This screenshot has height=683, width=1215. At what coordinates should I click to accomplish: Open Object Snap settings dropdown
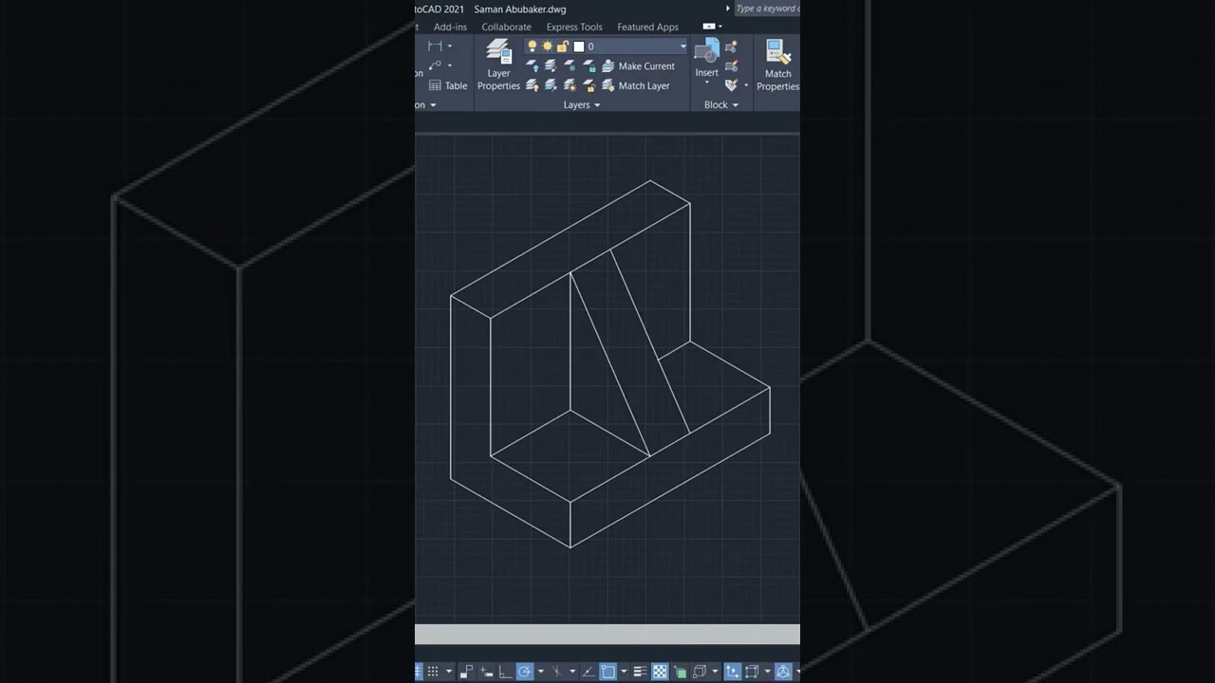pyautogui.click(x=624, y=672)
